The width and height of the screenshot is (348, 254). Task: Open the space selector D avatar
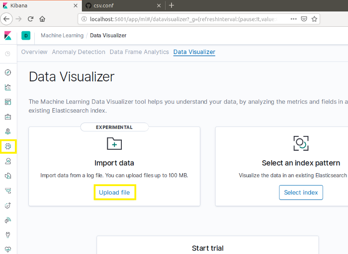26,36
